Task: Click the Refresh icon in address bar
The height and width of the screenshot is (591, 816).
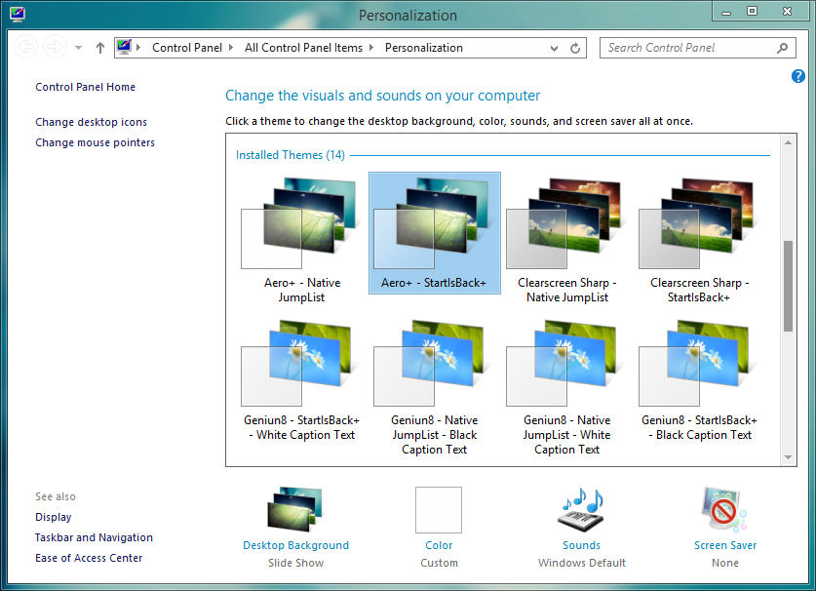Action: pos(575,48)
